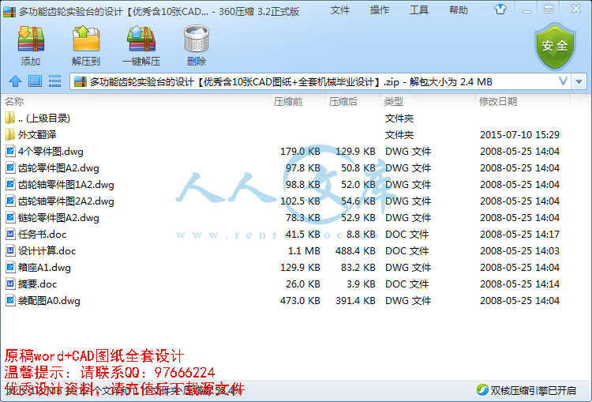
Task: Click the zip icon in address bar
Action: pos(81,81)
